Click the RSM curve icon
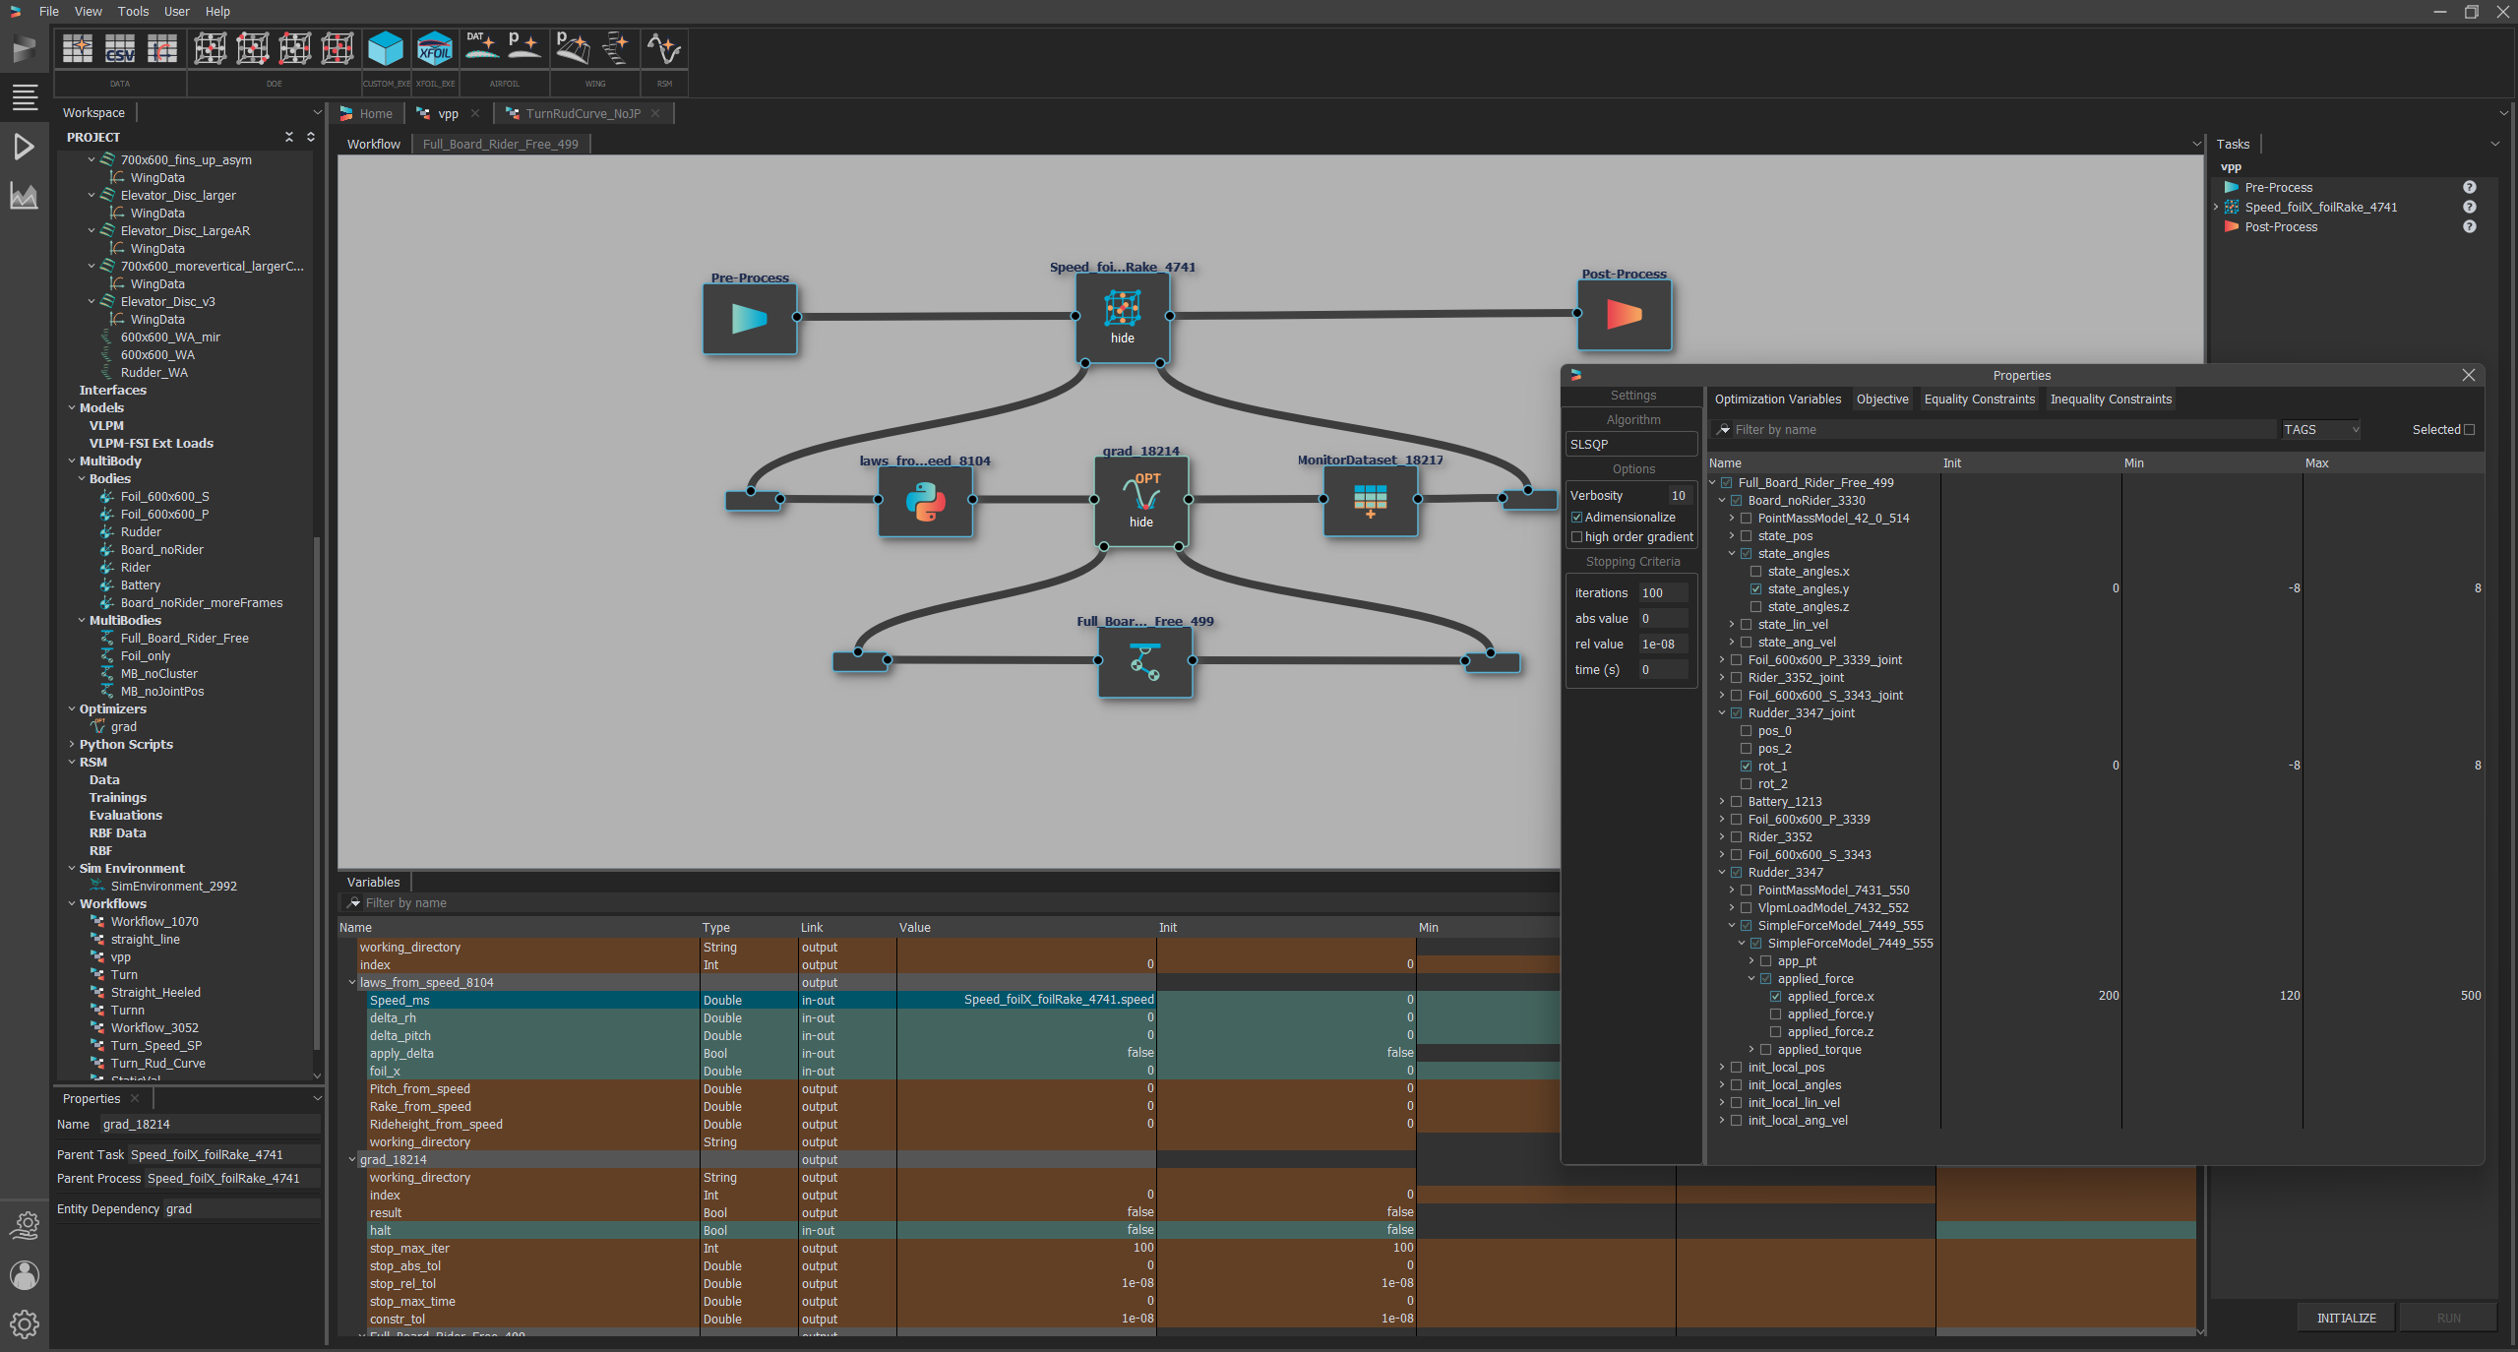Image resolution: width=2518 pixels, height=1352 pixels. (663, 47)
